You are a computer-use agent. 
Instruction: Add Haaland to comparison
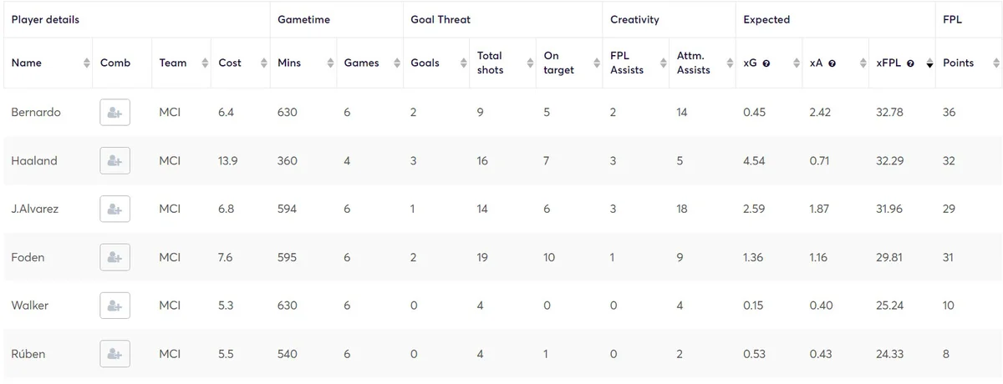(115, 161)
